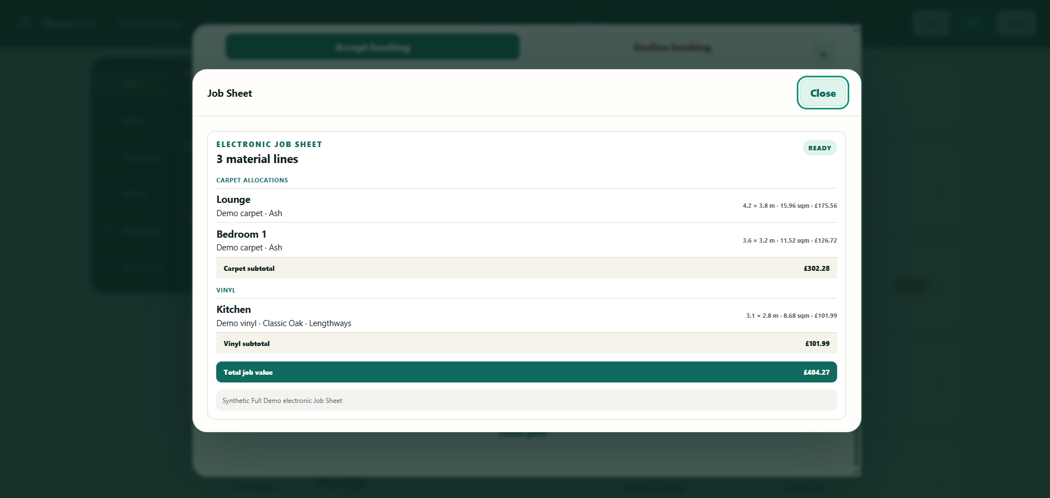Viewport: 1050px width, 498px height.
Task: Click the £302.28 carpet subtotal value
Action: pyautogui.click(x=817, y=269)
